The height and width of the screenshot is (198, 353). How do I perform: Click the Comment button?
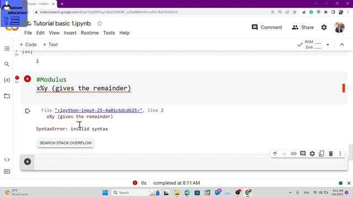point(267,28)
